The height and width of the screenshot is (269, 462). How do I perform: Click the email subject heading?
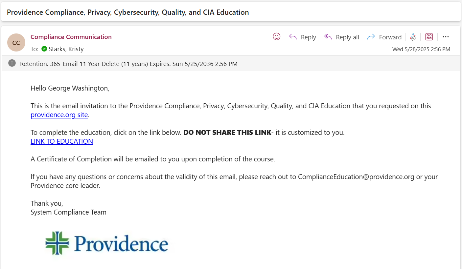(128, 12)
